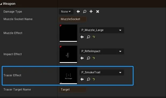Viewport: 166px width, 98px height.
Task: Open the P_RifleImpact asset dropdown
Action: [x=102, y=51]
